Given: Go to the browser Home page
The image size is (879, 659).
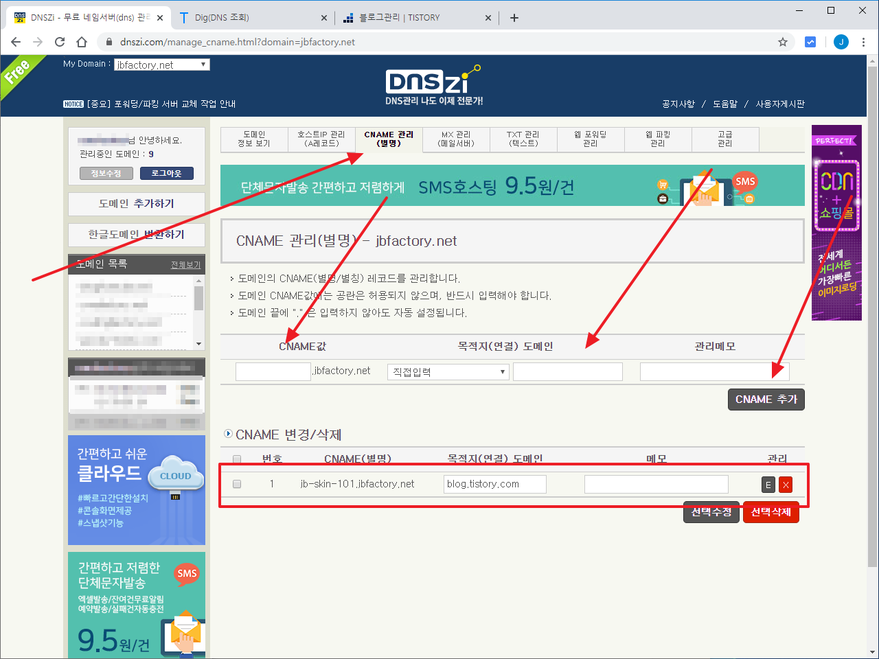Looking at the screenshot, I should (x=82, y=42).
